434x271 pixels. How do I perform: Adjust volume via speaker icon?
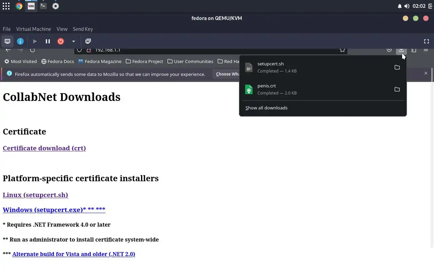coord(407,6)
